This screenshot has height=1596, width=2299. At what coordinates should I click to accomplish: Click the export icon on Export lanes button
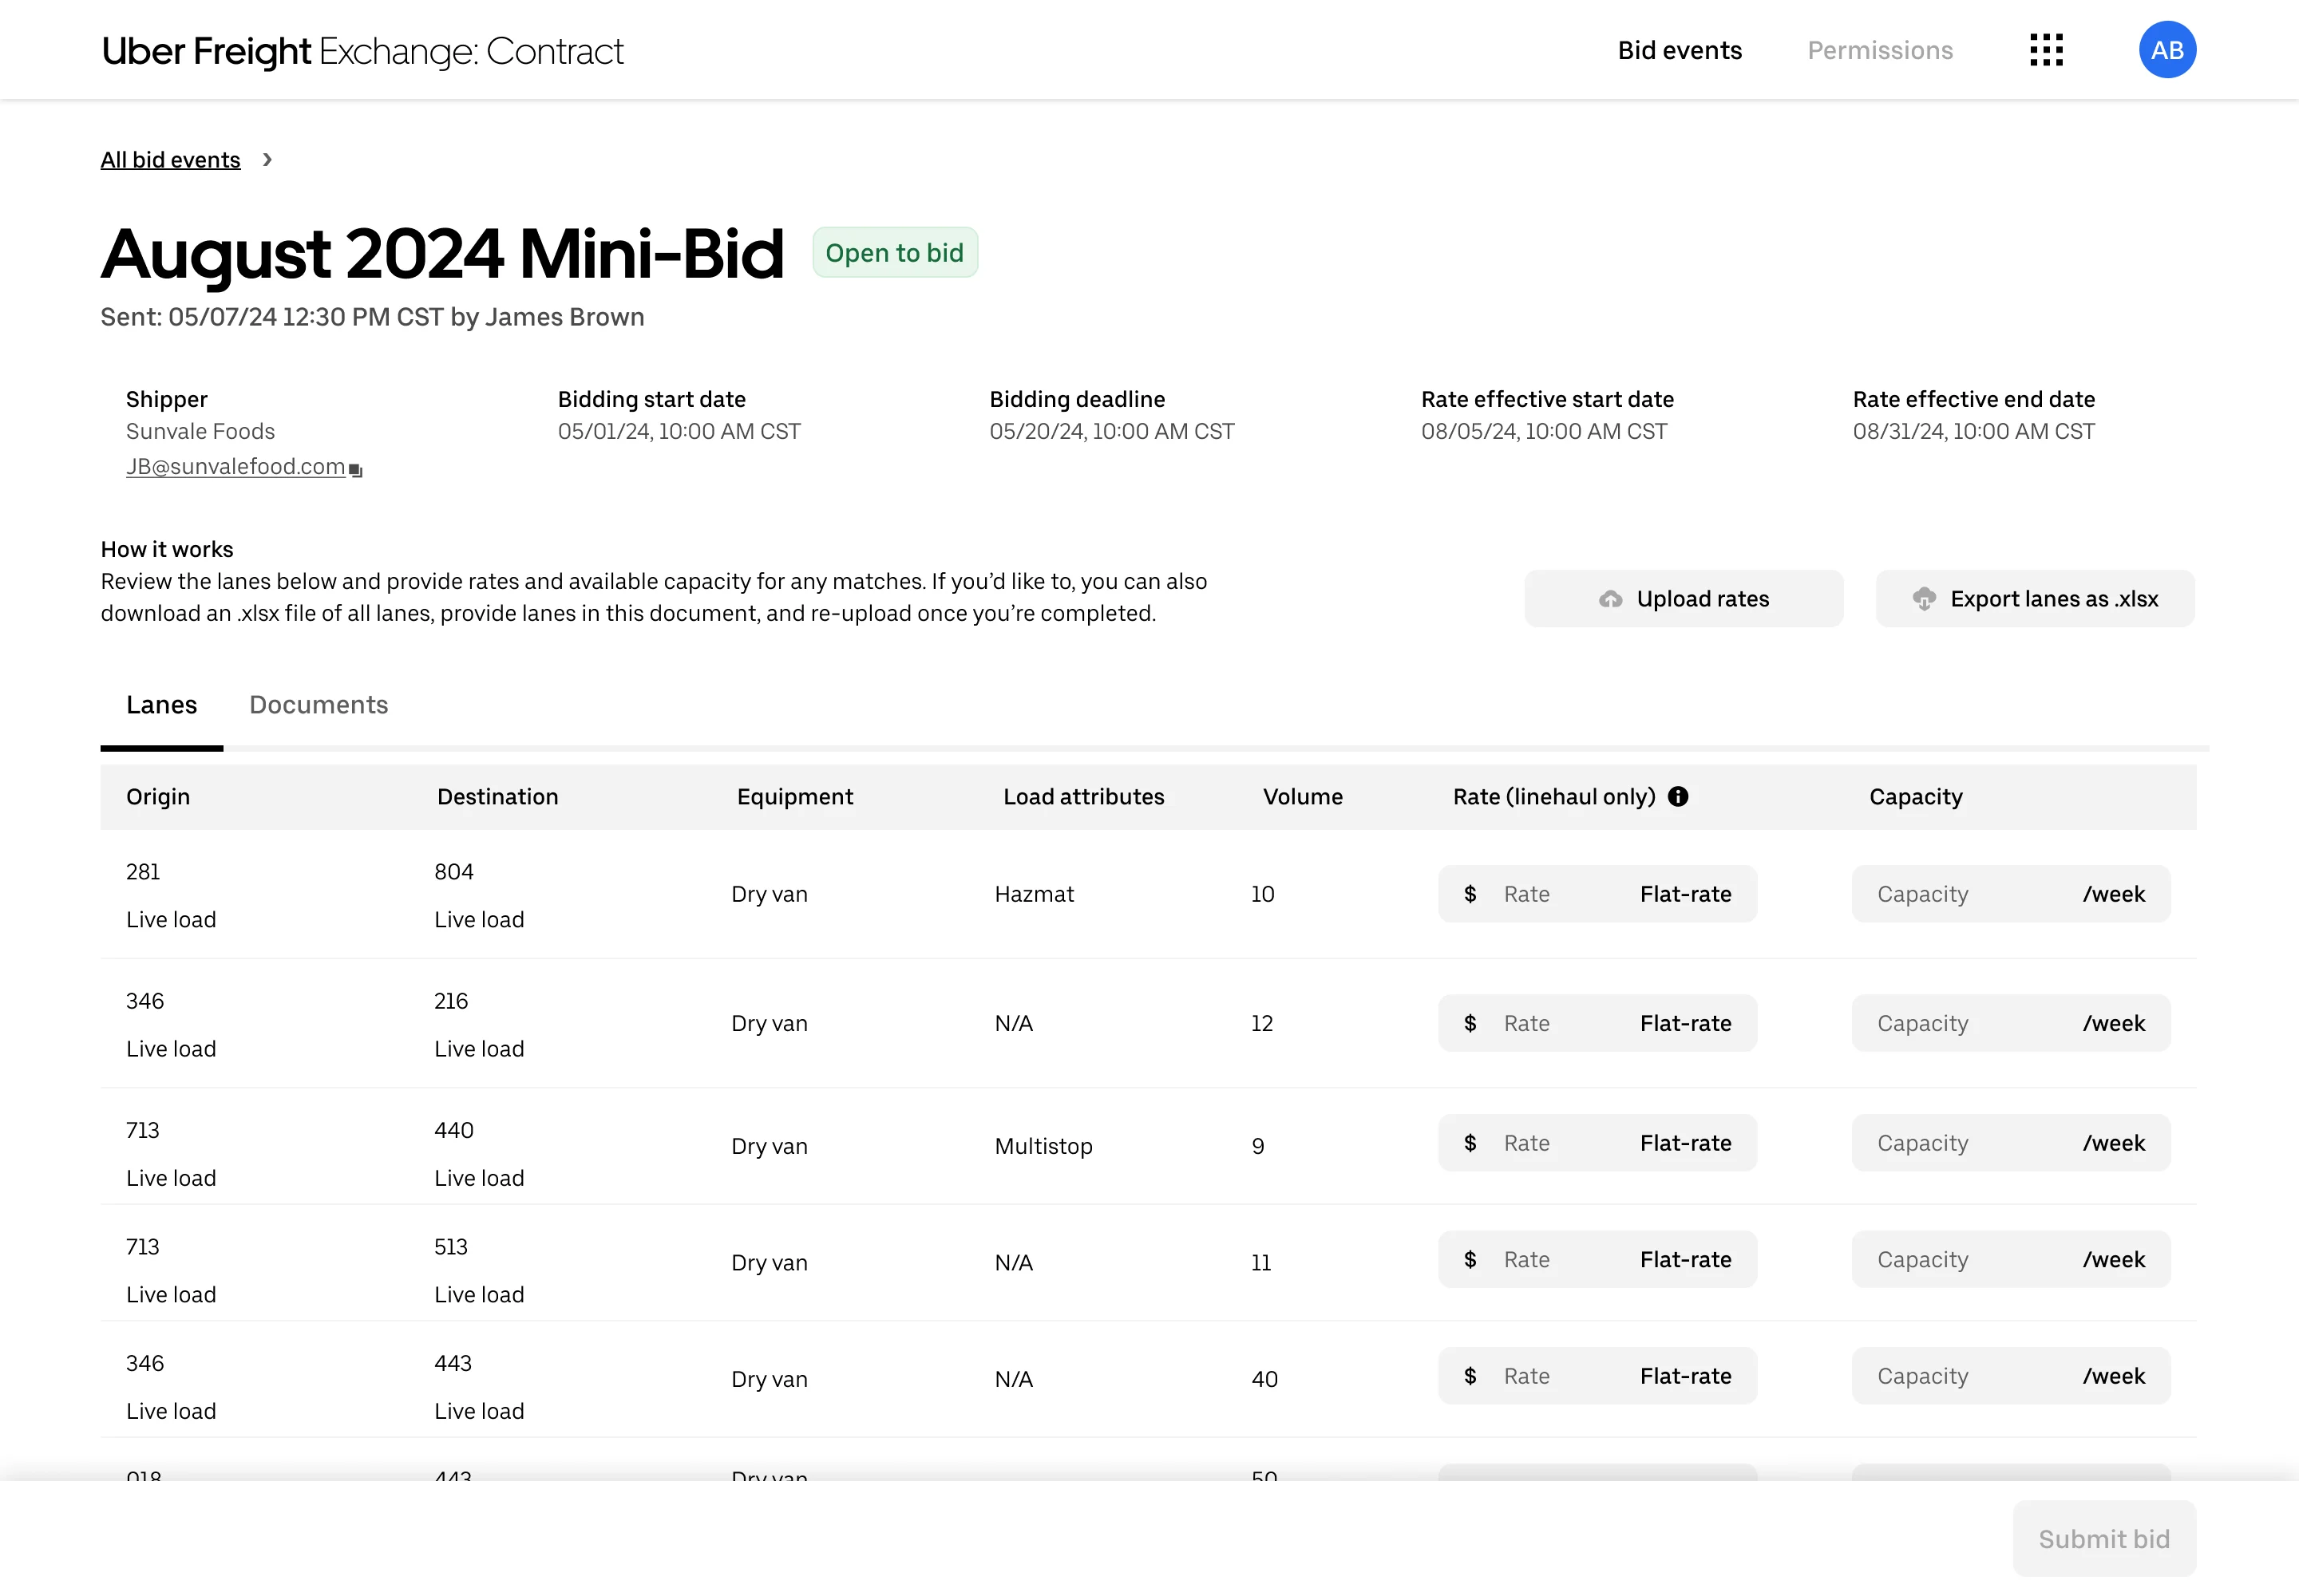pos(1926,598)
